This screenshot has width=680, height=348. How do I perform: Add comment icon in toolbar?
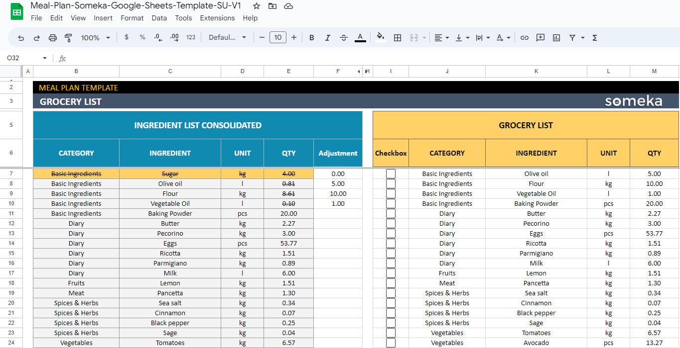(x=541, y=37)
